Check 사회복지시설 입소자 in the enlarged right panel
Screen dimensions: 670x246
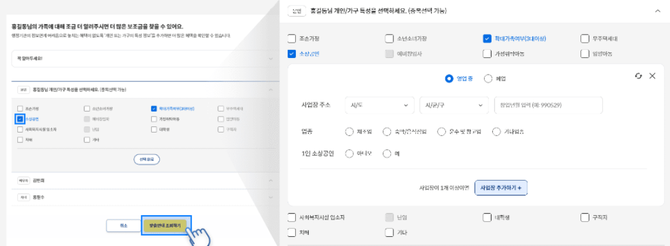coord(292,218)
